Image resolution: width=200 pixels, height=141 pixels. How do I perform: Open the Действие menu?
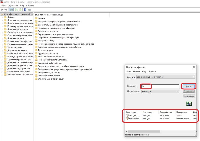tap(13, 5)
